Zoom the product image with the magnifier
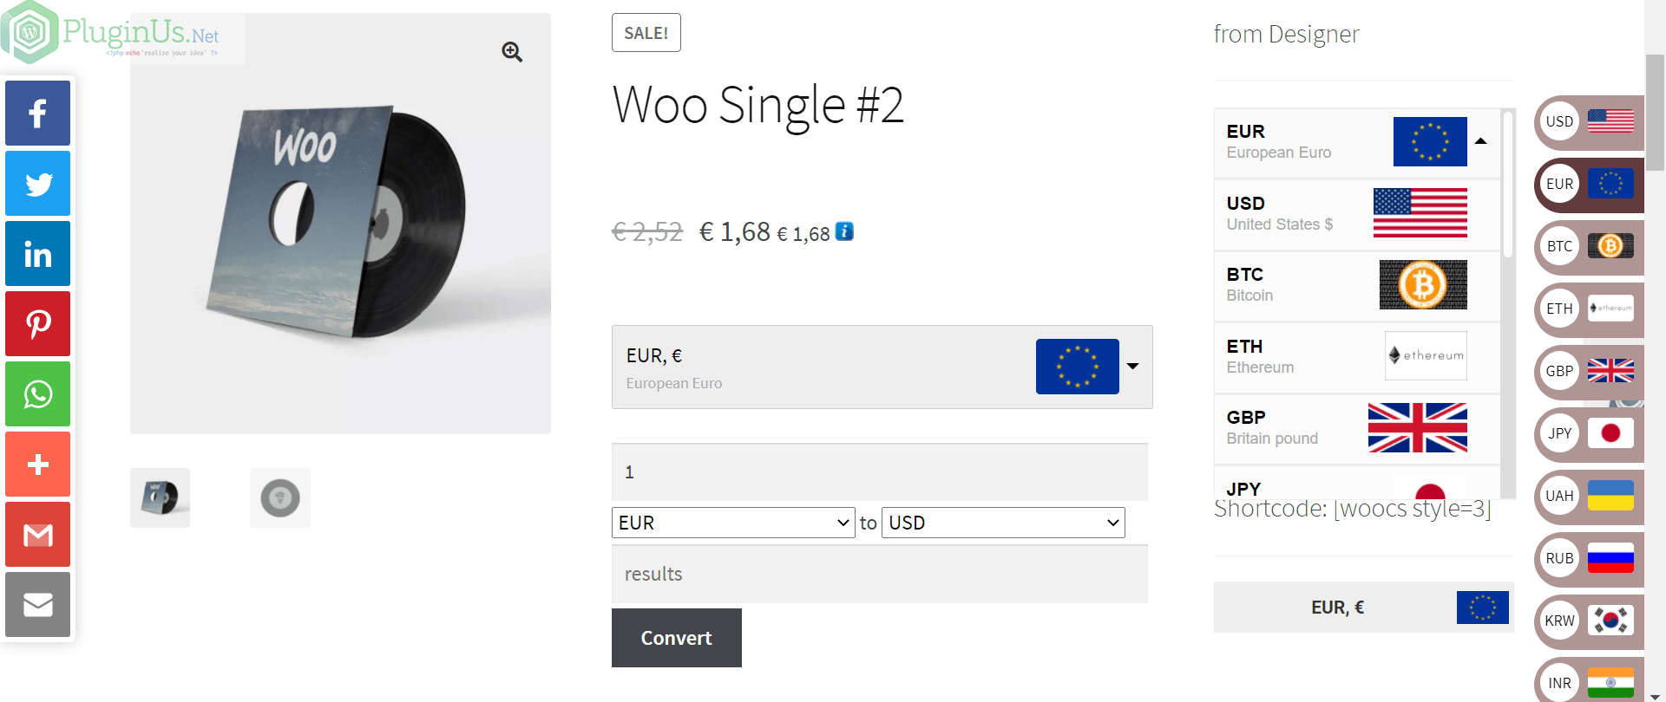1666x702 pixels. (512, 52)
